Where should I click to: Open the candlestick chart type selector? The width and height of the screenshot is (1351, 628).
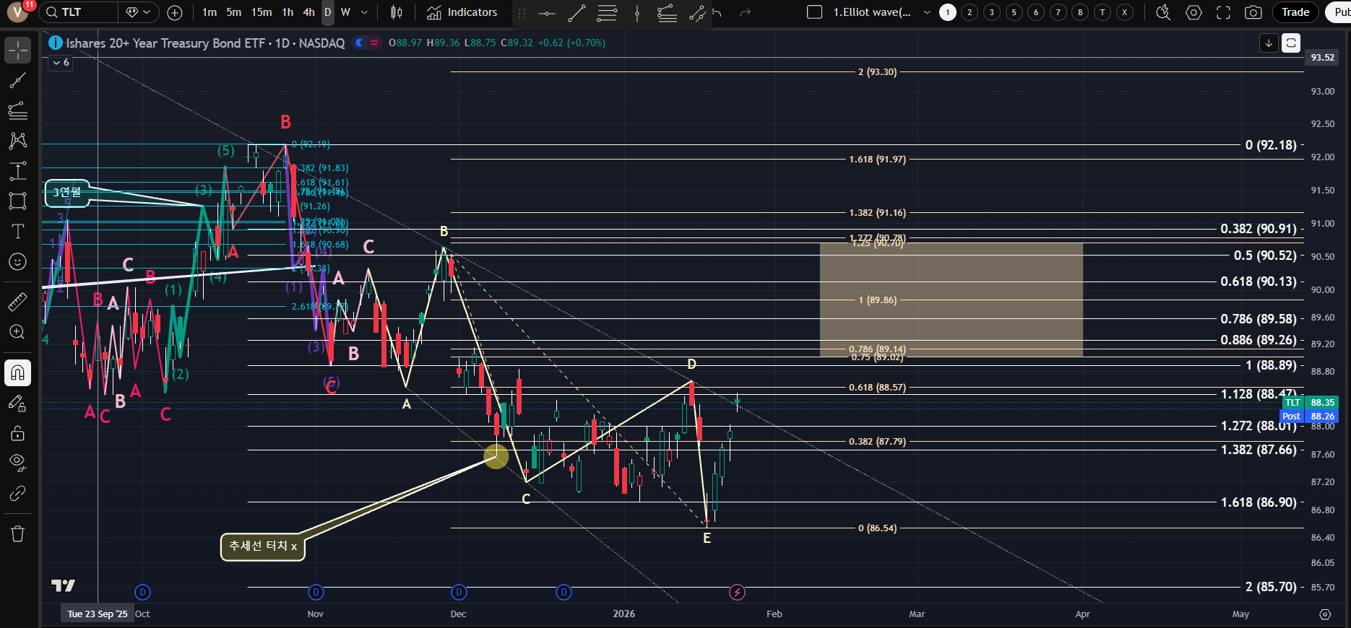point(397,12)
